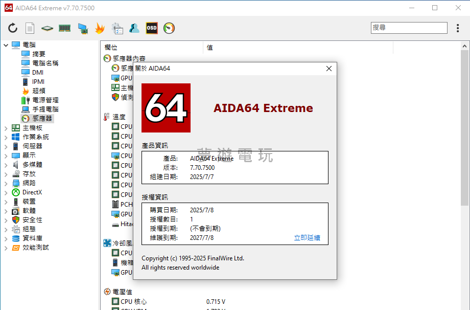The image size is (470, 310).
Task: Click the version 7.70.7500 text in the dialog
Action: pyautogui.click(x=202, y=168)
